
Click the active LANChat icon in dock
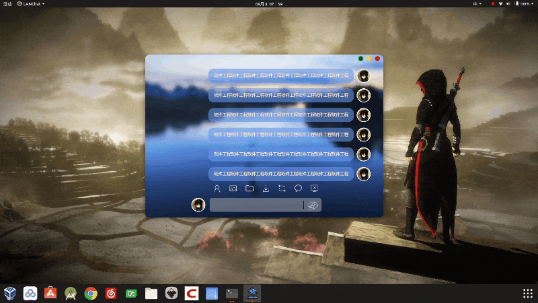(252, 294)
